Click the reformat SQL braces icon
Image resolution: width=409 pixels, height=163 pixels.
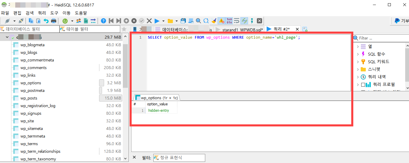[252, 21]
